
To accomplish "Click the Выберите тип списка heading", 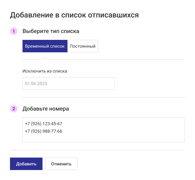I will click(x=51, y=31).
